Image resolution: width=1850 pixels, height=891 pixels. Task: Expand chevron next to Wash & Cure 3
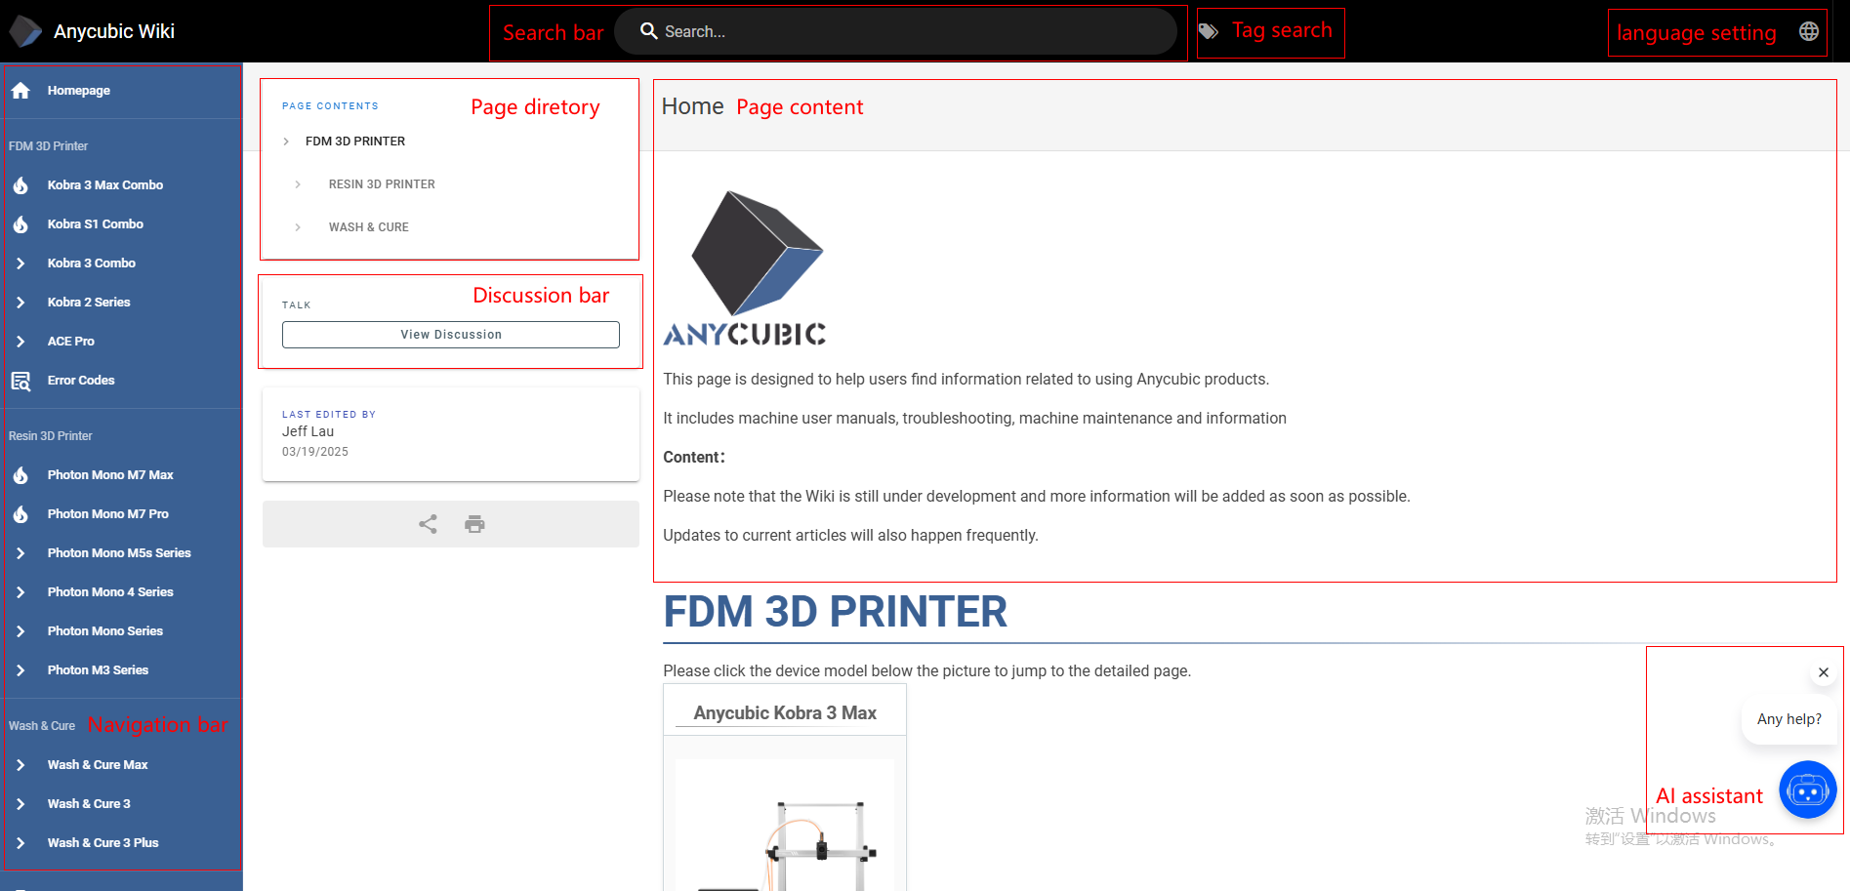(x=21, y=804)
